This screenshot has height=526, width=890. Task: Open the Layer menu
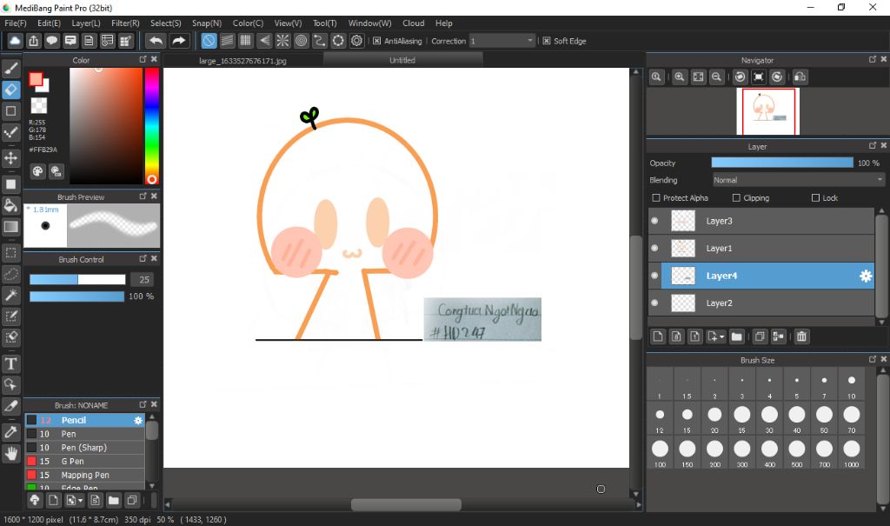(x=86, y=23)
